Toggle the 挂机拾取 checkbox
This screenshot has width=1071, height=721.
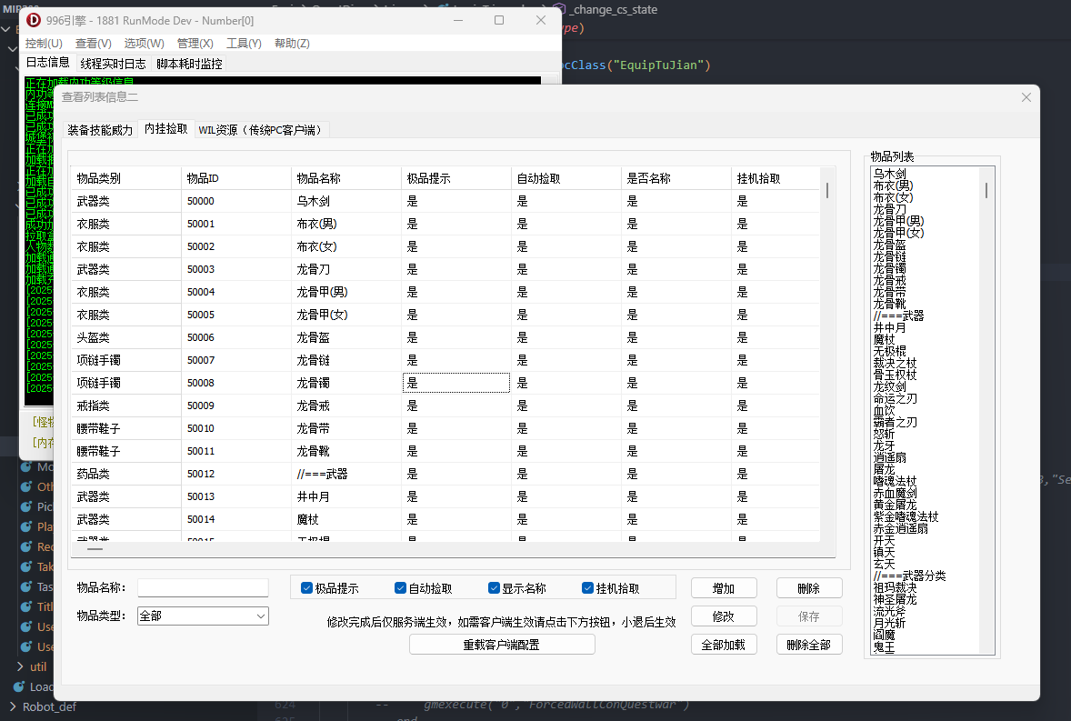click(x=588, y=588)
